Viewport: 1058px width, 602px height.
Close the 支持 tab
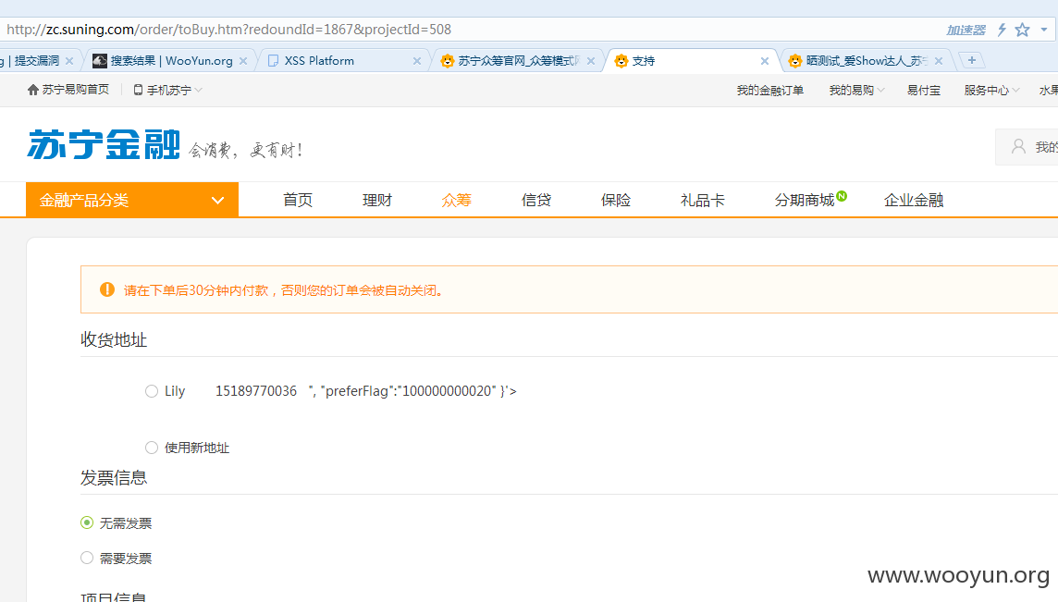[765, 61]
